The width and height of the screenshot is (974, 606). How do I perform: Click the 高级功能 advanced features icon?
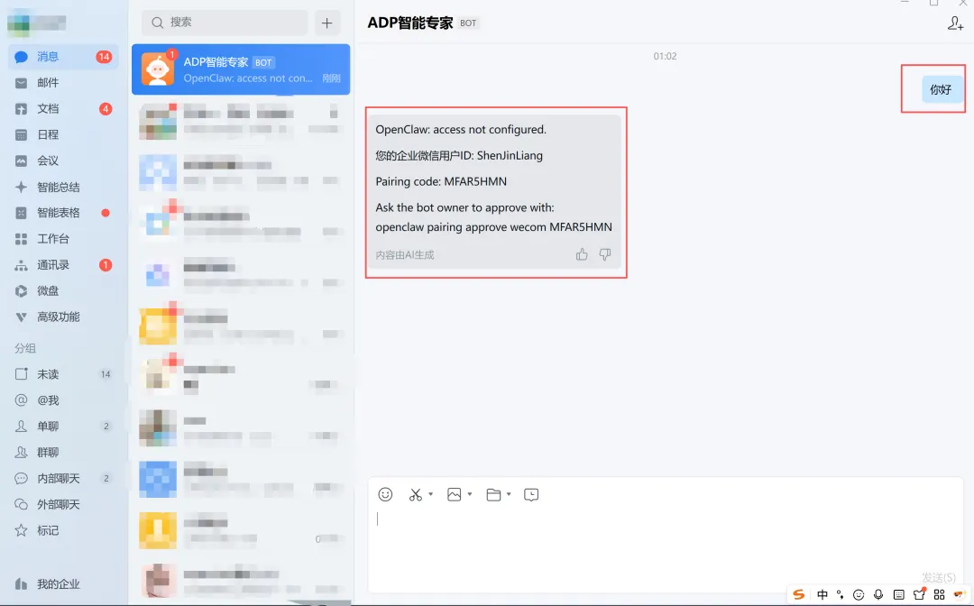(x=21, y=317)
